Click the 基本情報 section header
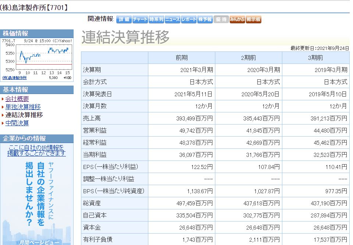The image size is (353, 245). pyautogui.click(x=37, y=90)
